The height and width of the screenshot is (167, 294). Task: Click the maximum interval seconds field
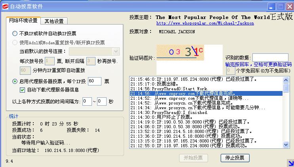pyautogui.click(x=102, y=101)
